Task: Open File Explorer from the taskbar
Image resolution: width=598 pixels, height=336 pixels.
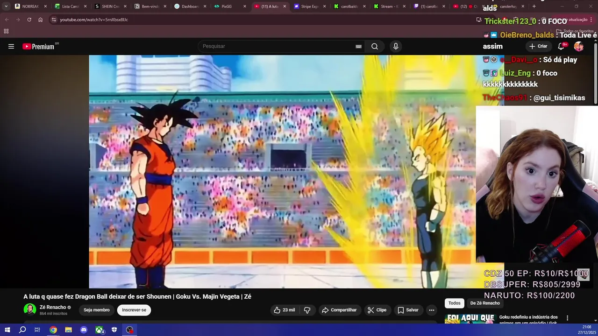Action: tap(68, 330)
